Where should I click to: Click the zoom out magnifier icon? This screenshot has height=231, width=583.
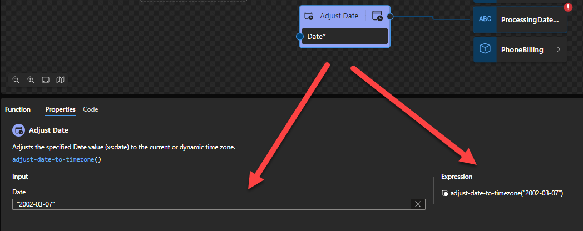16,80
